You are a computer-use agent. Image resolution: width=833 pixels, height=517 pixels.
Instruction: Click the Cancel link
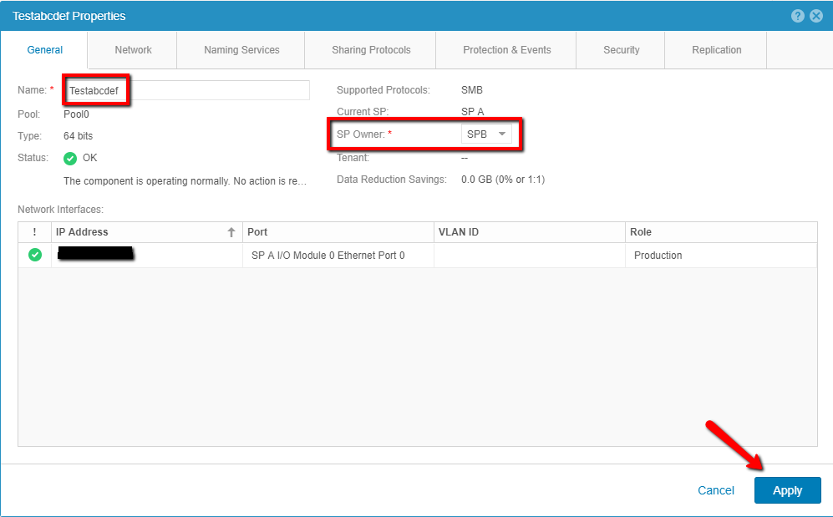click(x=716, y=490)
